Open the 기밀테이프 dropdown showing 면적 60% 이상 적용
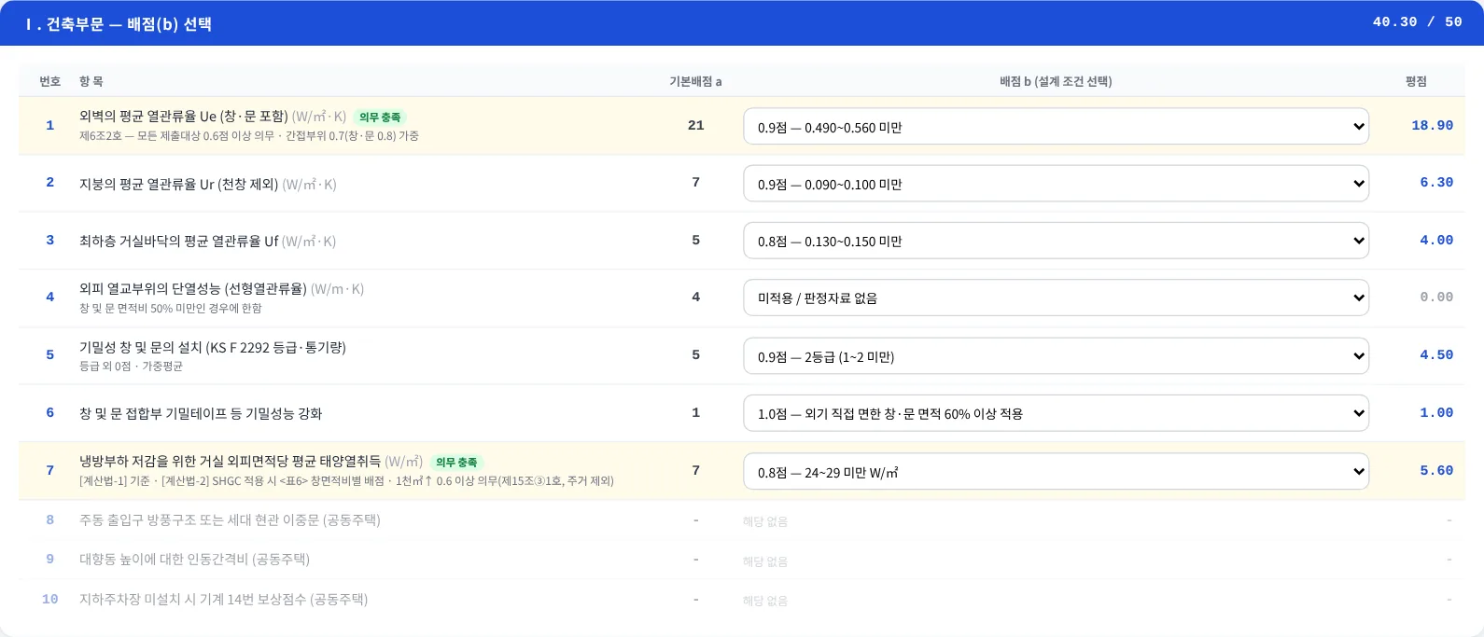 point(1056,413)
